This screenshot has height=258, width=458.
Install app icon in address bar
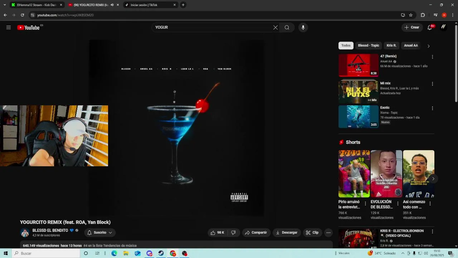pos(403,15)
